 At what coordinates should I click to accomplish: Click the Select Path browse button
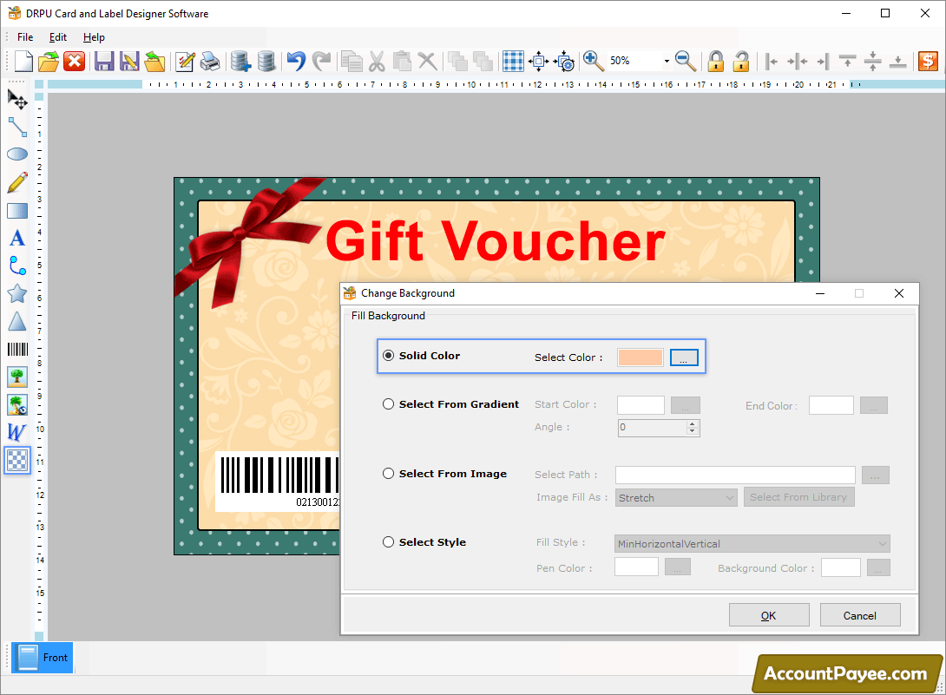(876, 475)
